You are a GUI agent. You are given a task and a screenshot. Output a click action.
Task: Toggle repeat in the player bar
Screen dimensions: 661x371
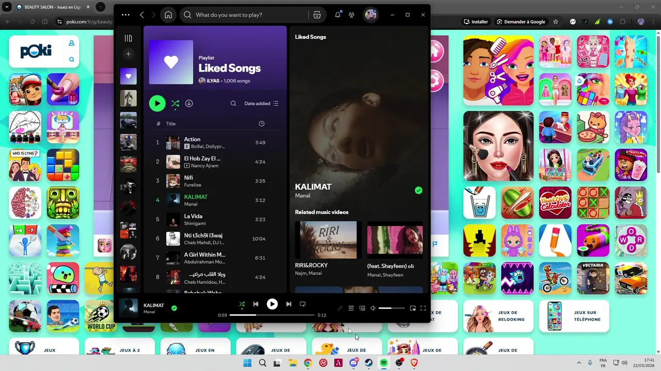coord(303,305)
